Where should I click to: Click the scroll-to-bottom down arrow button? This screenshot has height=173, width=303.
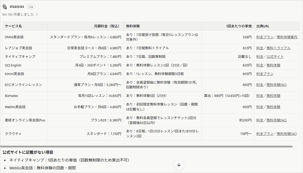click(179, 165)
